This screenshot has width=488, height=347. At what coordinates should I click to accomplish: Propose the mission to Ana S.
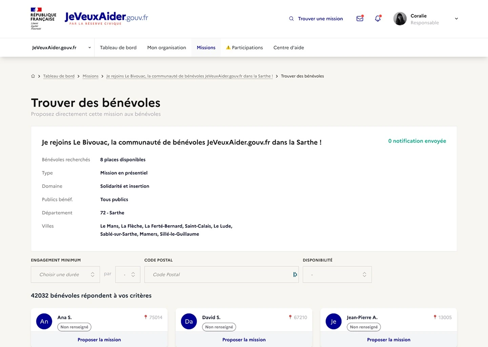coord(99,340)
